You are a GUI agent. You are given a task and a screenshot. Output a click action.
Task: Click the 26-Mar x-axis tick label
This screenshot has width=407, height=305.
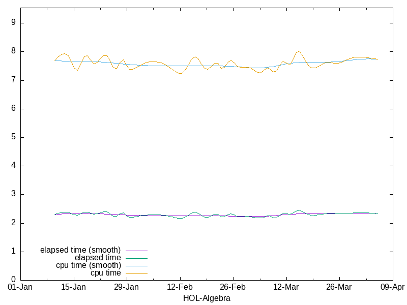tap(339, 288)
